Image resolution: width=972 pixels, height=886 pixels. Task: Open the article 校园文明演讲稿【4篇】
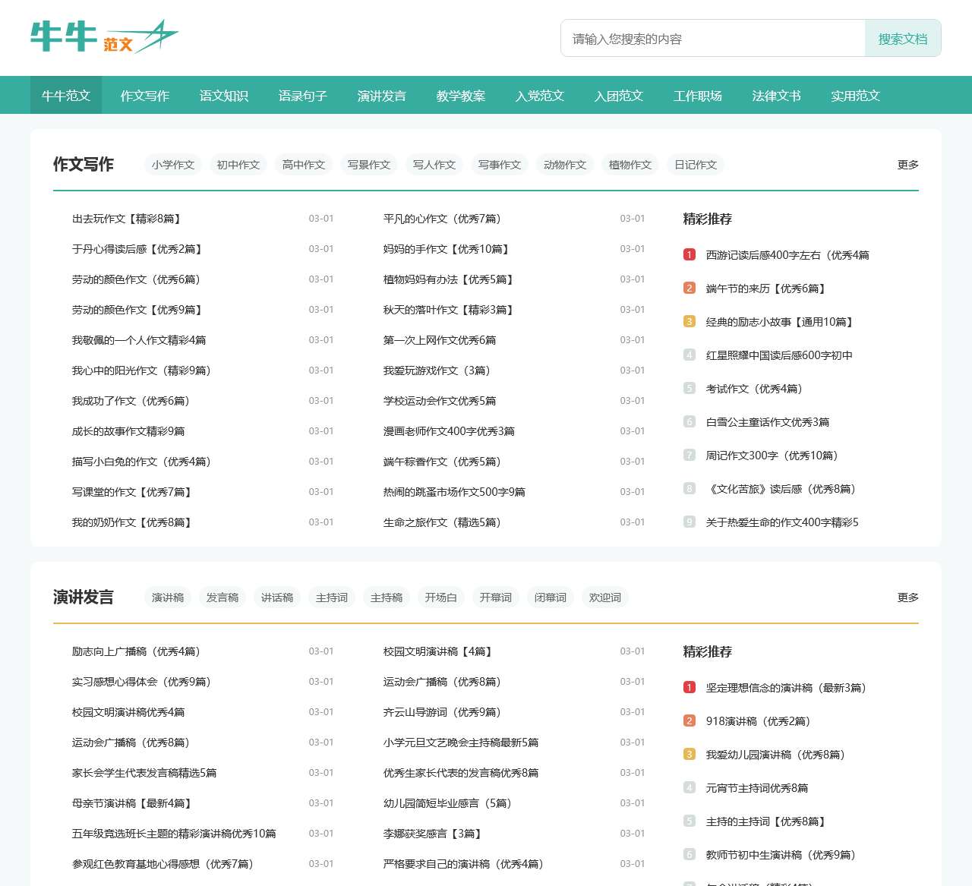click(439, 651)
